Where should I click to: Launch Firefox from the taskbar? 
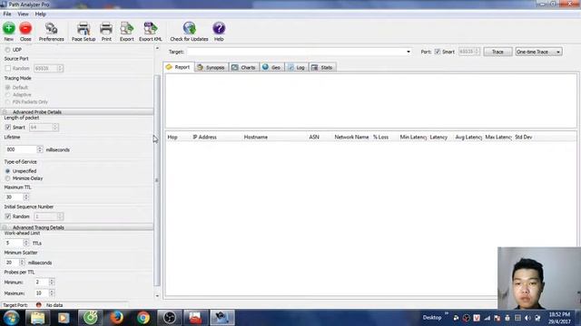pyautogui.click(x=116, y=318)
